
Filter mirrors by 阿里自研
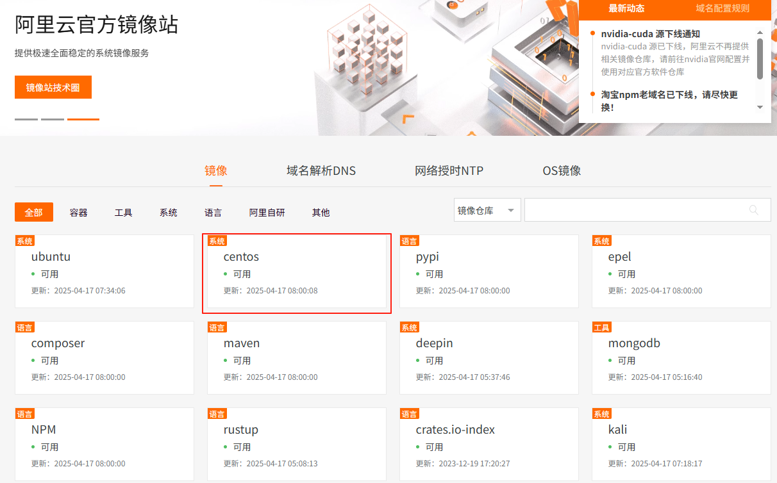tap(267, 212)
